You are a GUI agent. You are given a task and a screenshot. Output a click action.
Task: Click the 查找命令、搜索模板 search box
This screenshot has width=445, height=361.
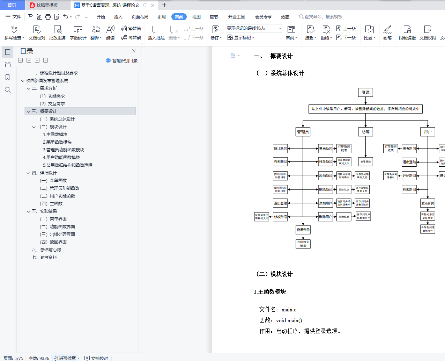click(321, 17)
